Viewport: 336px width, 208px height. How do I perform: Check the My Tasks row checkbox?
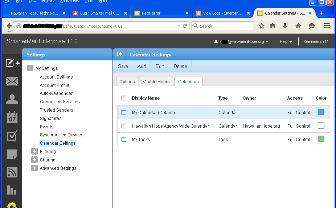tap(124, 140)
